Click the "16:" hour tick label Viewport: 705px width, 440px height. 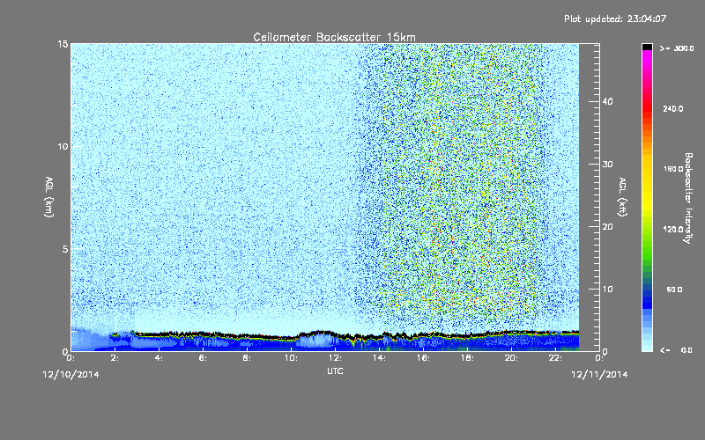point(423,358)
